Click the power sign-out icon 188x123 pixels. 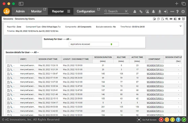pyautogui.click(x=183, y=11)
